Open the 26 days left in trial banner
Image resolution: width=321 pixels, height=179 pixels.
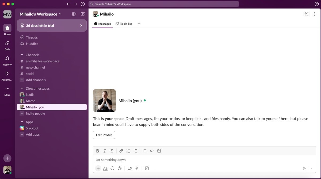point(52,25)
